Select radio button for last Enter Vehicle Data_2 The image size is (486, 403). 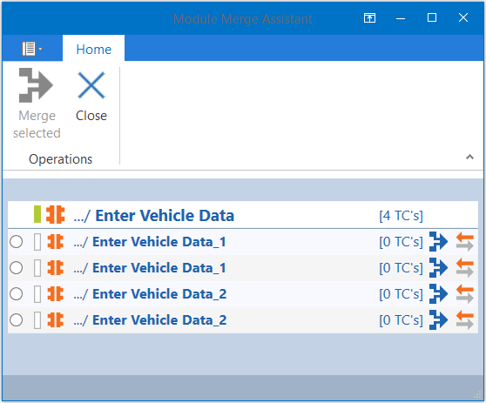point(16,320)
